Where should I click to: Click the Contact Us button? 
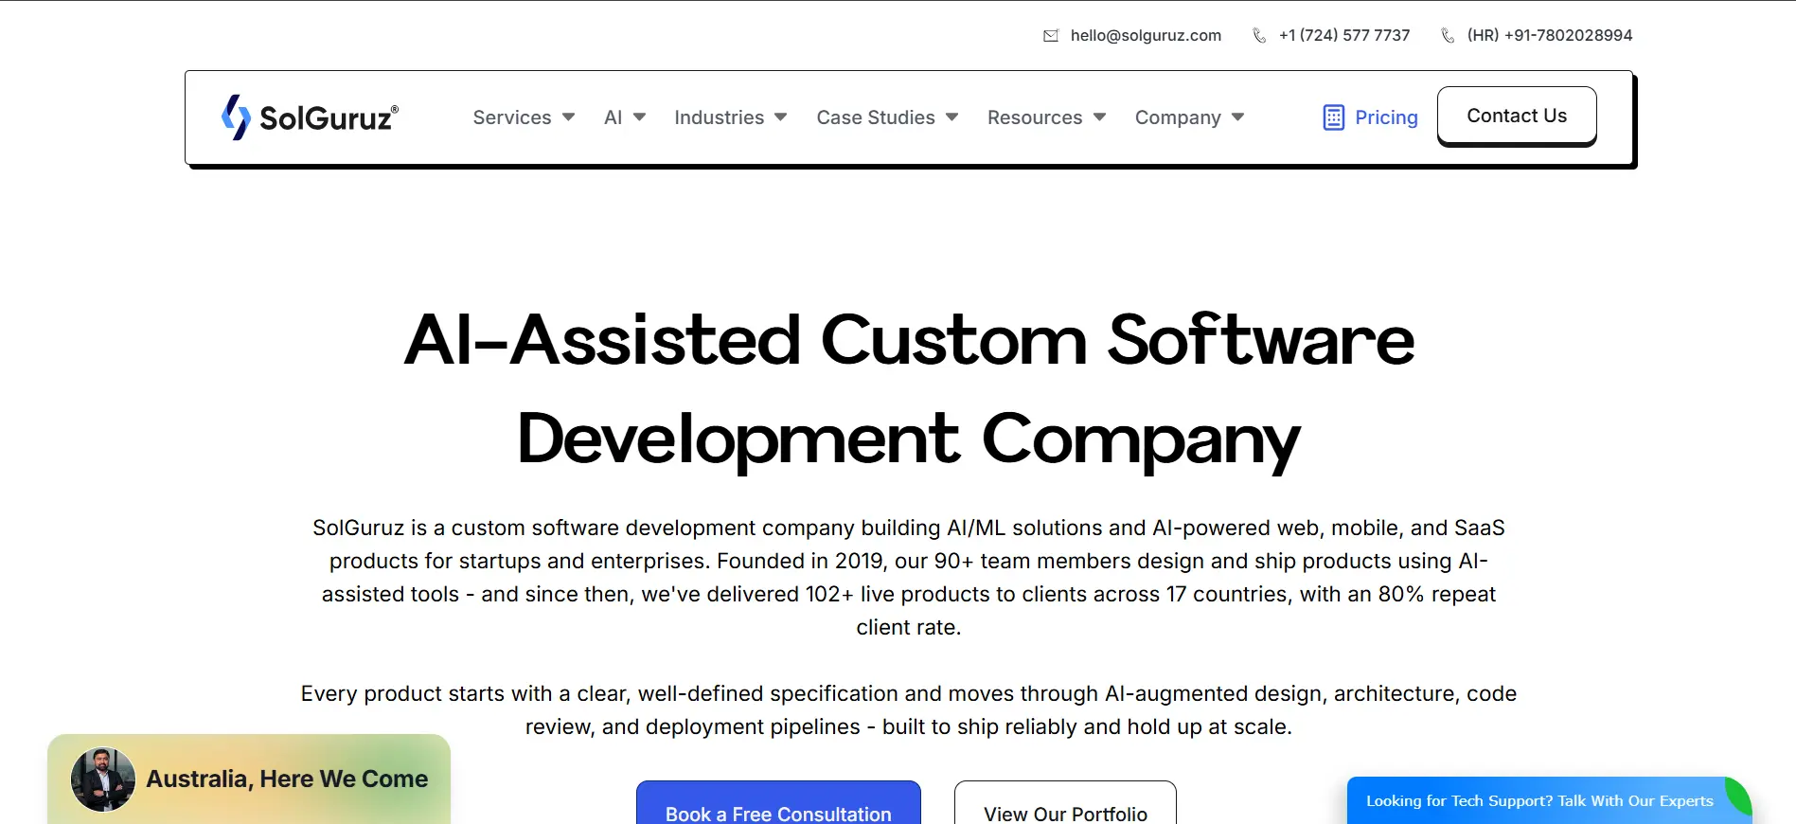click(x=1517, y=116)
